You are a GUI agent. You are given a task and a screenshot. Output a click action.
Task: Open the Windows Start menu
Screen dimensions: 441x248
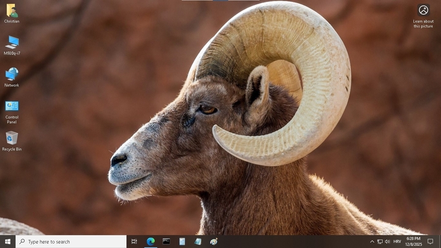(x=8, y=241)
